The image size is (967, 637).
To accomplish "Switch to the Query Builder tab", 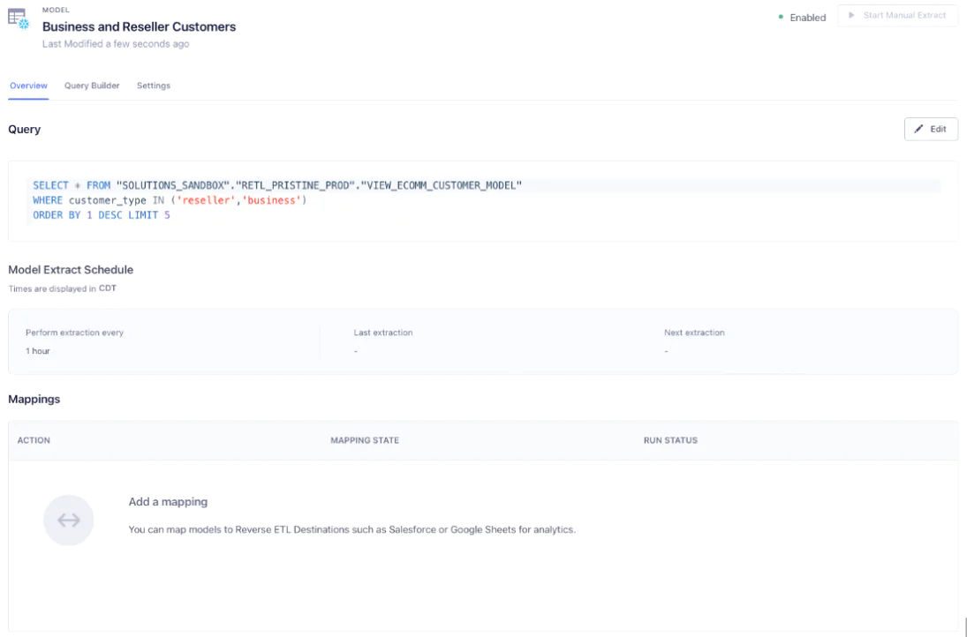I will [91, 86].
